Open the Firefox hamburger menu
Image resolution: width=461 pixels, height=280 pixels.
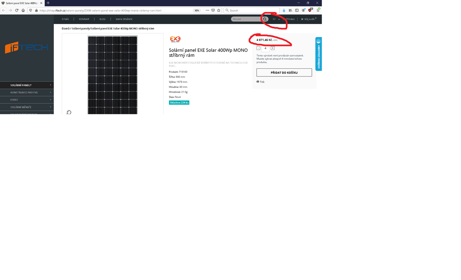coord(318,10)
